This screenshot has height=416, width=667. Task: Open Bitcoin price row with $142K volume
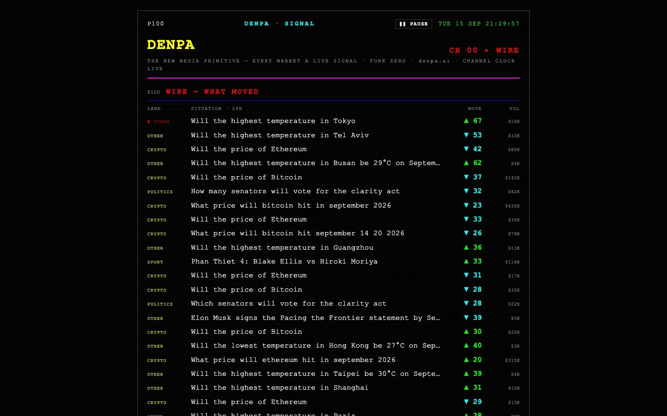tap(333, 177)
